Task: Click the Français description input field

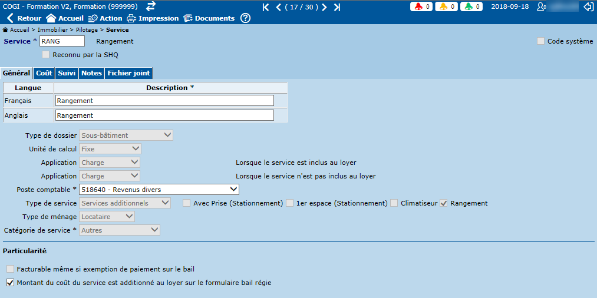Action: tap(164, 101)
